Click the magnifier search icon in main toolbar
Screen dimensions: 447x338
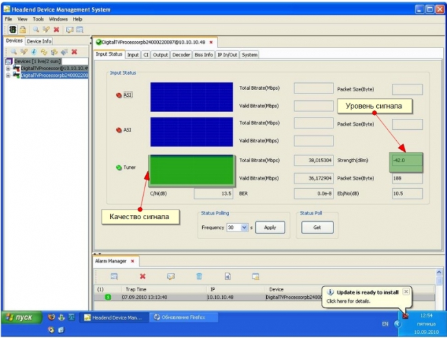(36, 30)
